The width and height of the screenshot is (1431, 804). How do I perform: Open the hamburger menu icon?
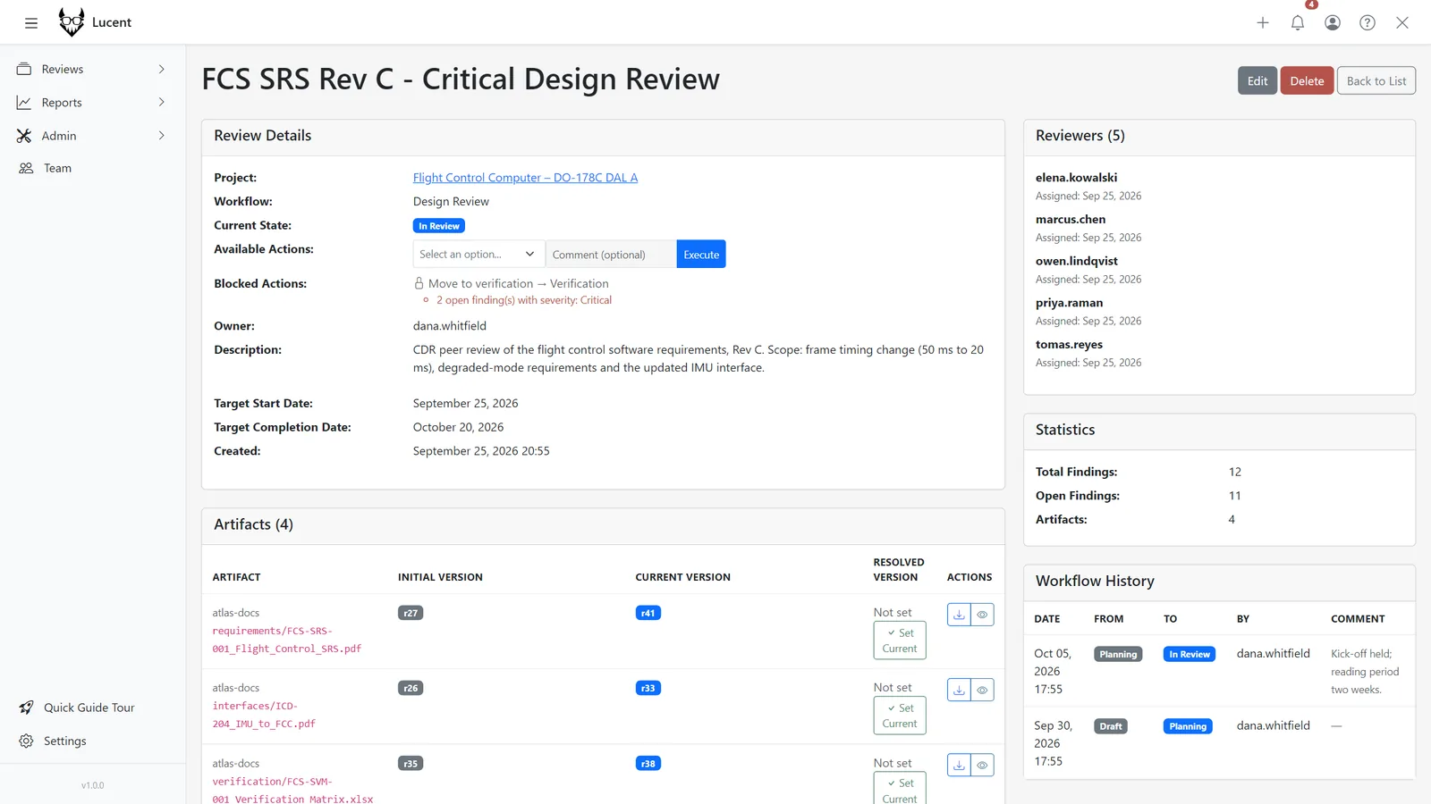tap(31, 22)
